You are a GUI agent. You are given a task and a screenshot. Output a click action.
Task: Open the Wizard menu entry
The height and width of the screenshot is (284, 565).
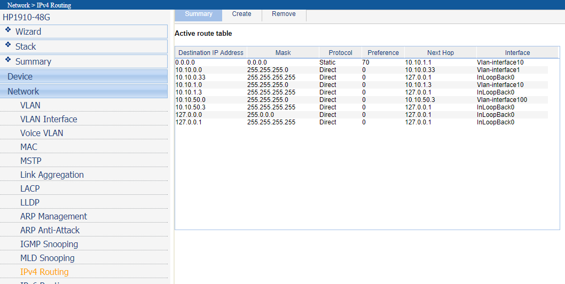tap(84, 31)
